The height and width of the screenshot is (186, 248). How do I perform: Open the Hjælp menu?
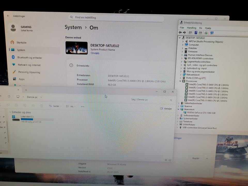click(208, 28)
